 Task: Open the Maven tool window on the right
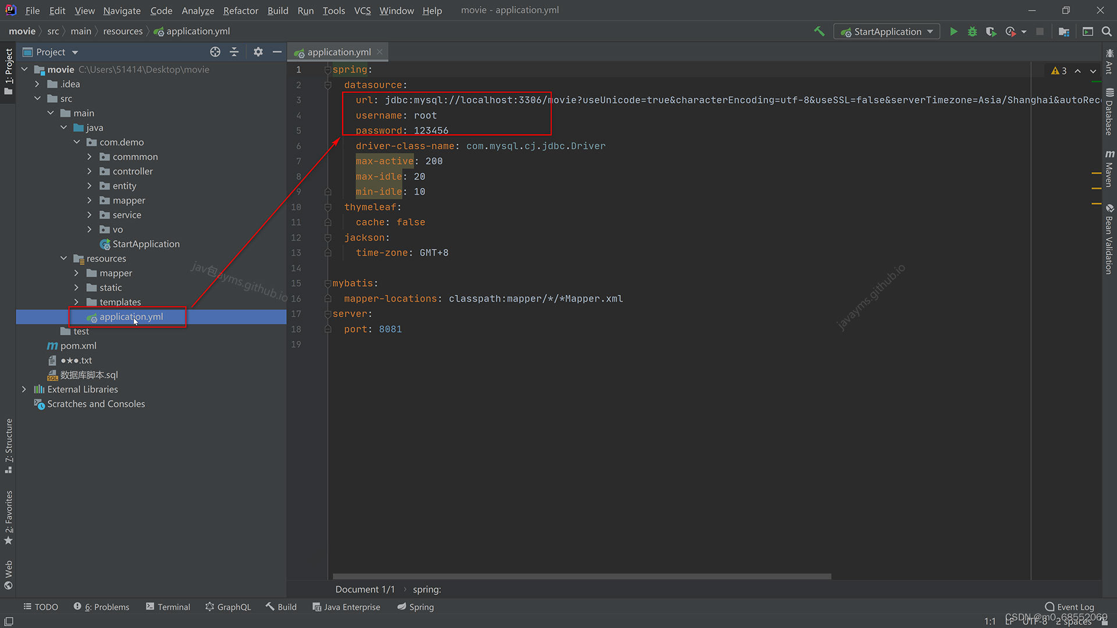[x=1110, y=172]
